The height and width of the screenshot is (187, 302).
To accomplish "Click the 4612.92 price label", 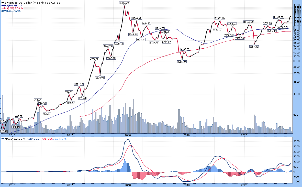I will (x=108, y=46).
